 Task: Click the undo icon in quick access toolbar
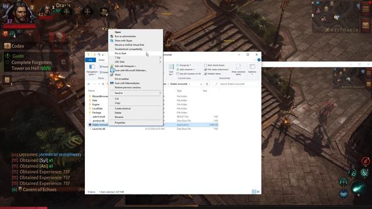pyautogui.click(x=99, y=55)
